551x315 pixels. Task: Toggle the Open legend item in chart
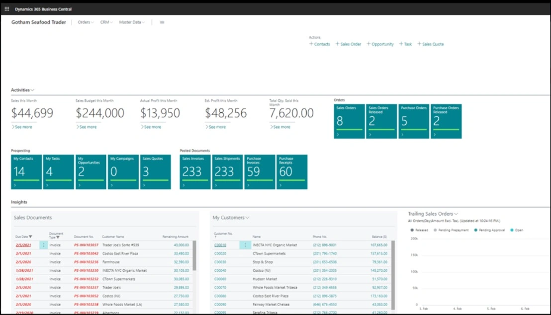pyautogui.click(x=517, y=230)
